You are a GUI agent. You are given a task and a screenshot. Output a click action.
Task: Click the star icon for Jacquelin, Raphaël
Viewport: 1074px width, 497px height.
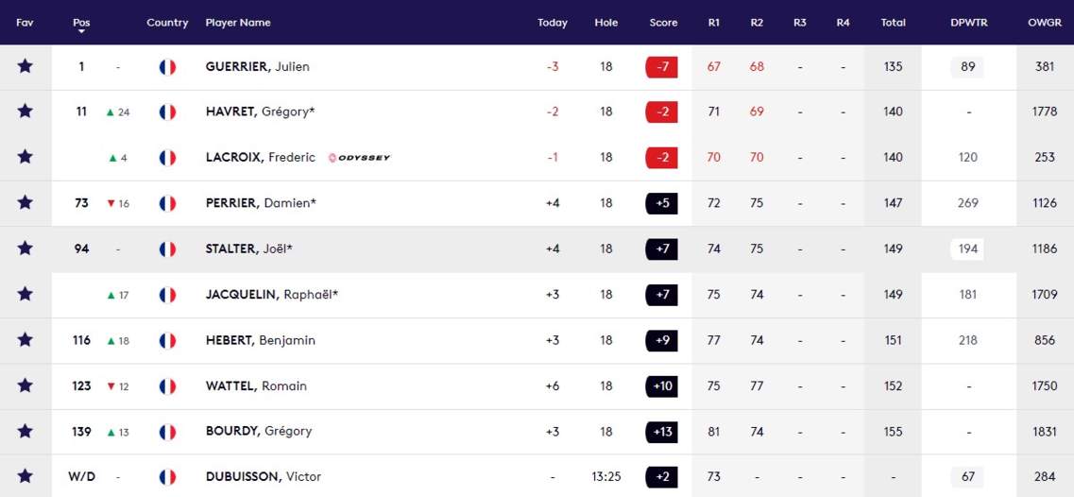[x=26, y=294]
